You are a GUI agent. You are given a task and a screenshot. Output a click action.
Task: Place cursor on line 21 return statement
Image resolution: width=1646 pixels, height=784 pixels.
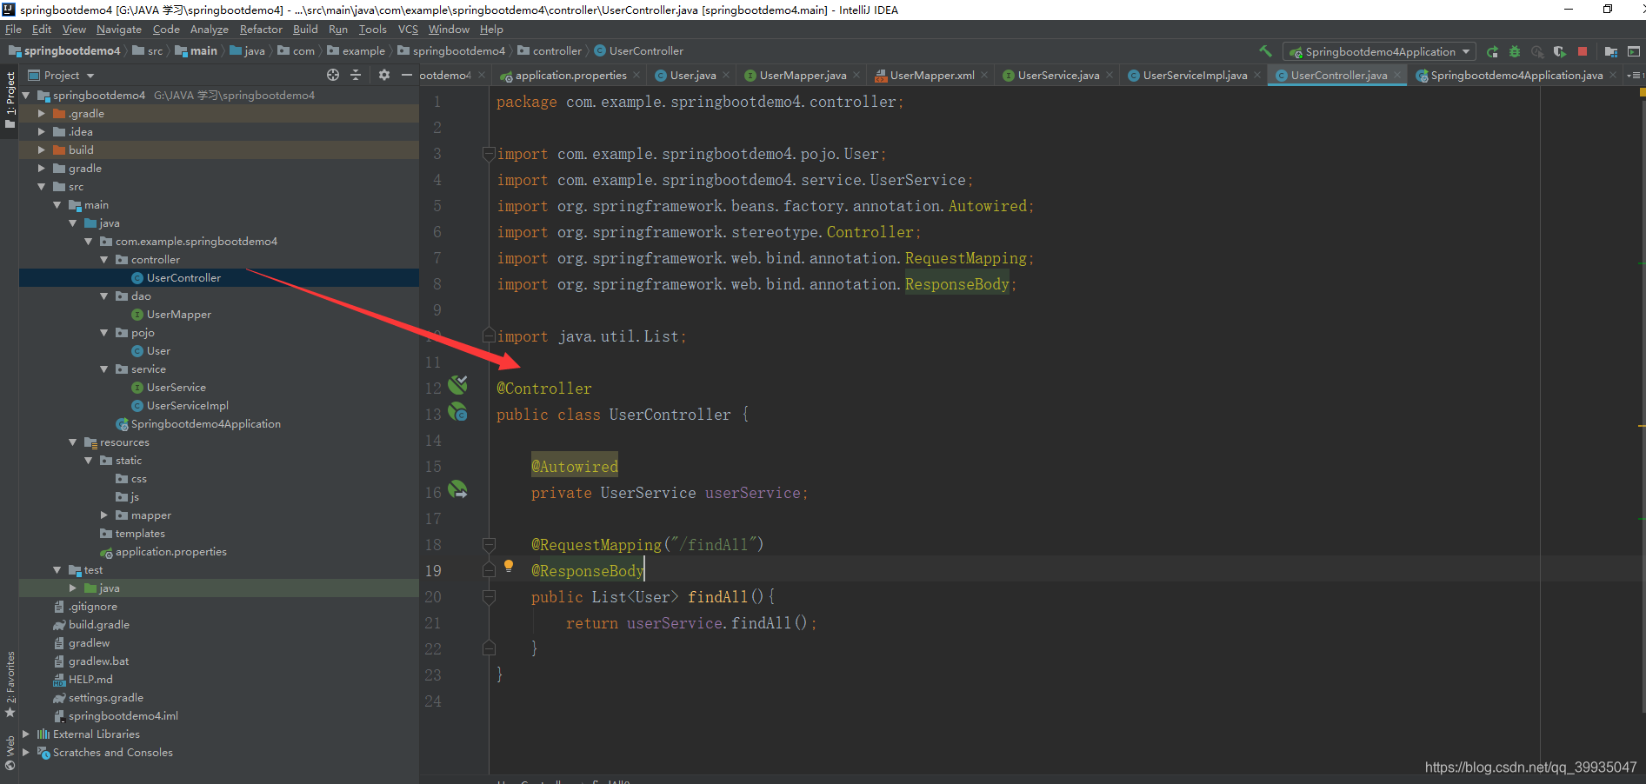coord(691,623)
